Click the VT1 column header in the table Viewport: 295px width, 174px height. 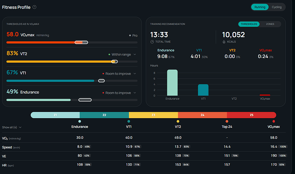129,127
